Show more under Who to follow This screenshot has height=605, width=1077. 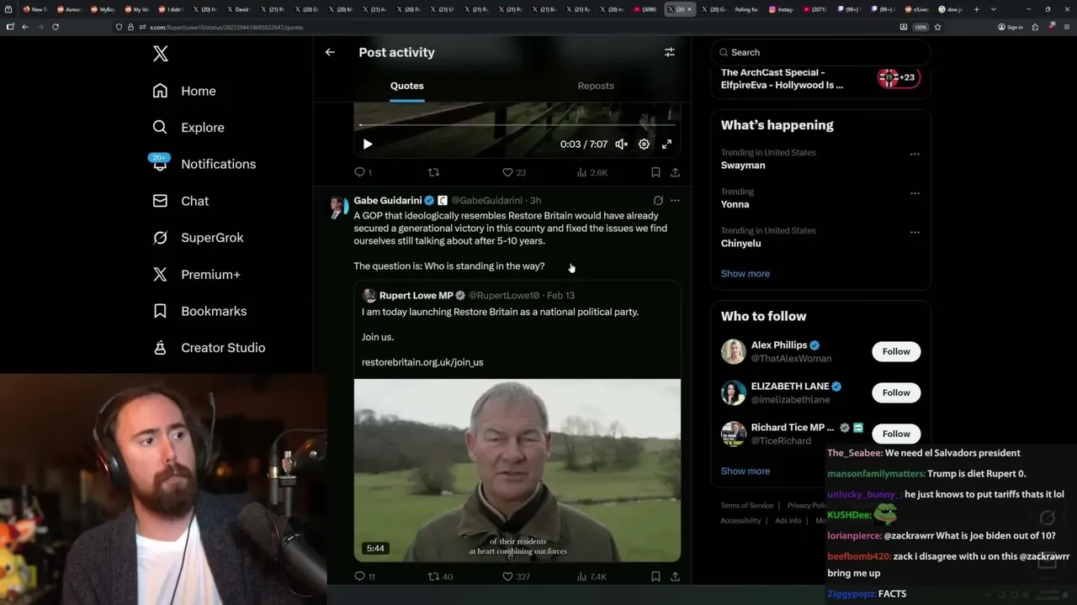[745, 471]
